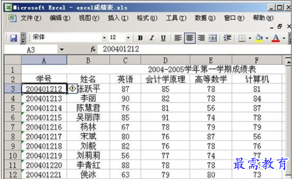Click Excel workbook icon in menu bar
Screen dimensions: 292x179
point(12,18)
